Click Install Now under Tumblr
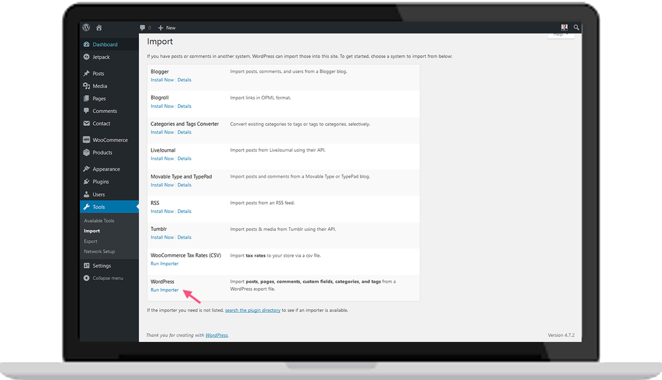 tap(162, 237)
